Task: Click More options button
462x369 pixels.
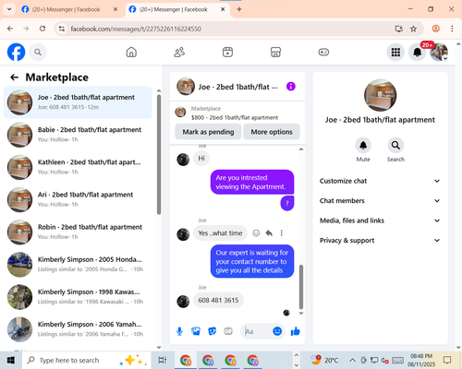Action: click(x=272, y=132)
